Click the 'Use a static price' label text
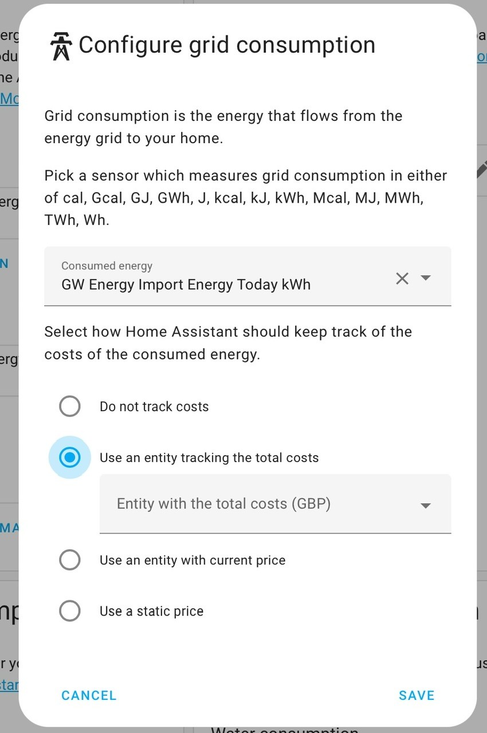This screenshot has height=733, width=487. [151, 611]
